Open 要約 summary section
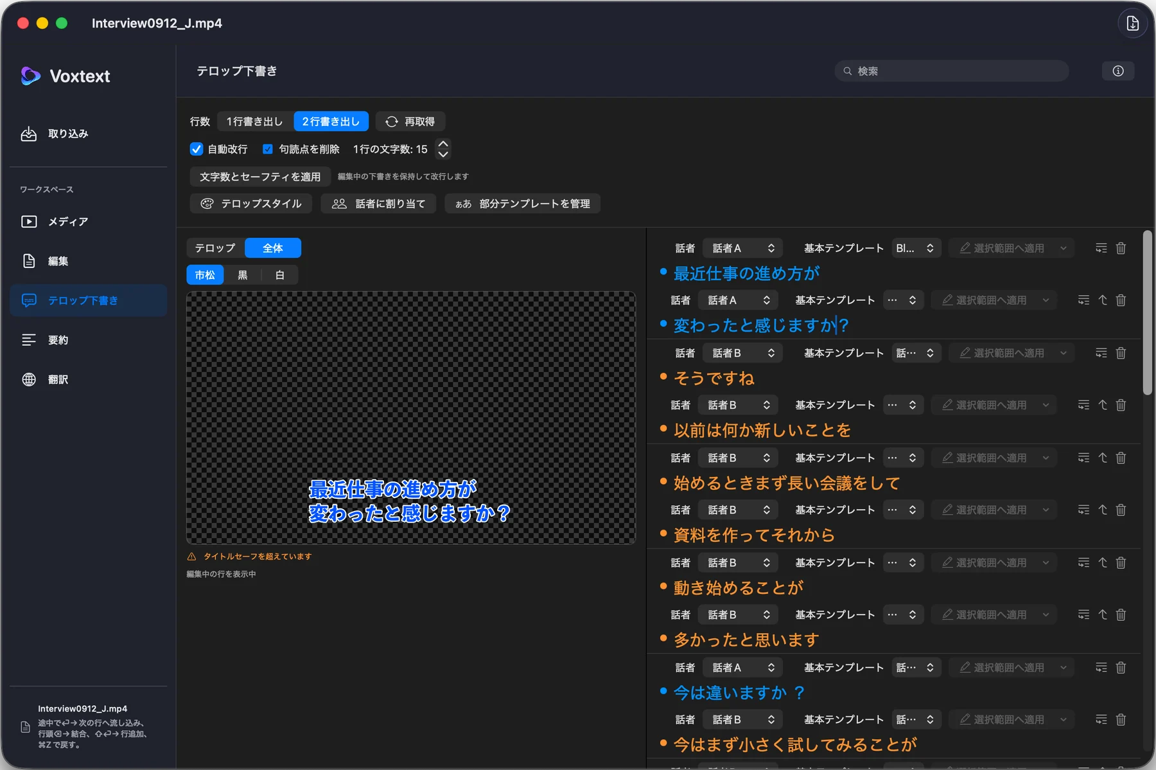 [89, 340]
